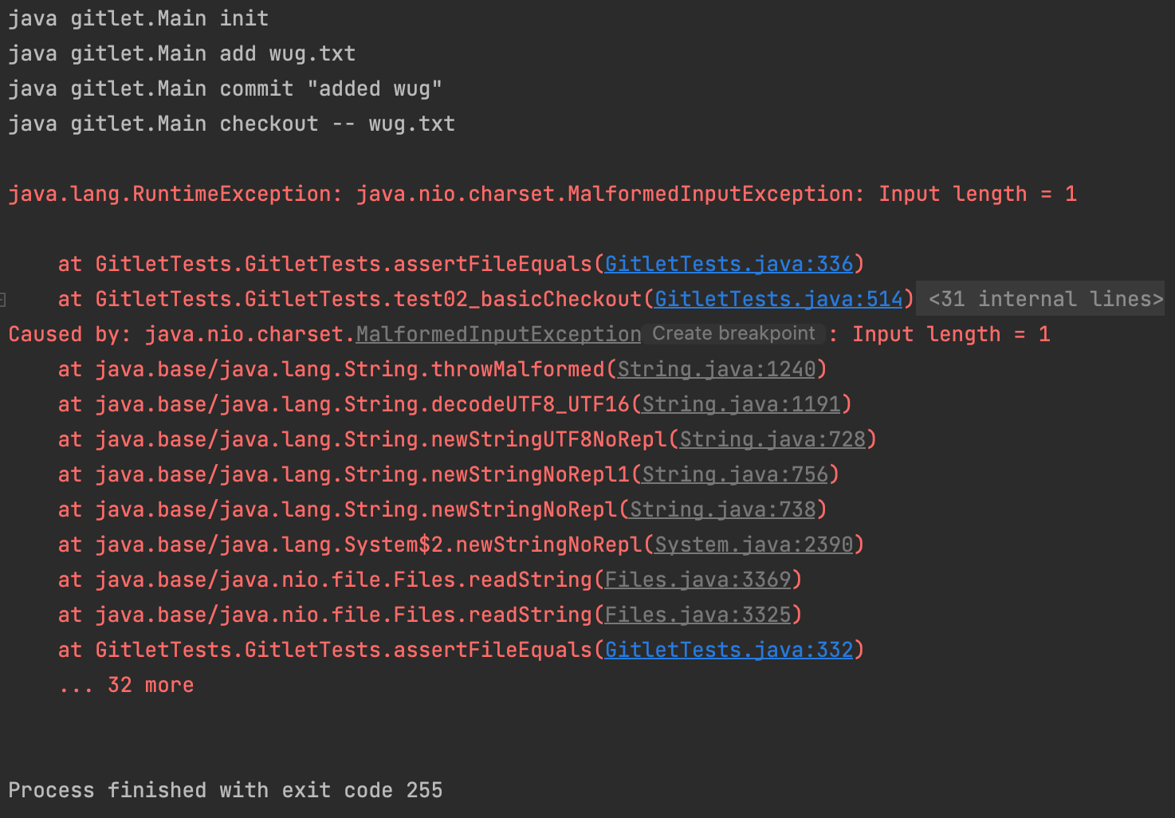The height and width of the screenshot is (818, 1175).
Task: Click the MalformedInputException class link
Action: 498,334
